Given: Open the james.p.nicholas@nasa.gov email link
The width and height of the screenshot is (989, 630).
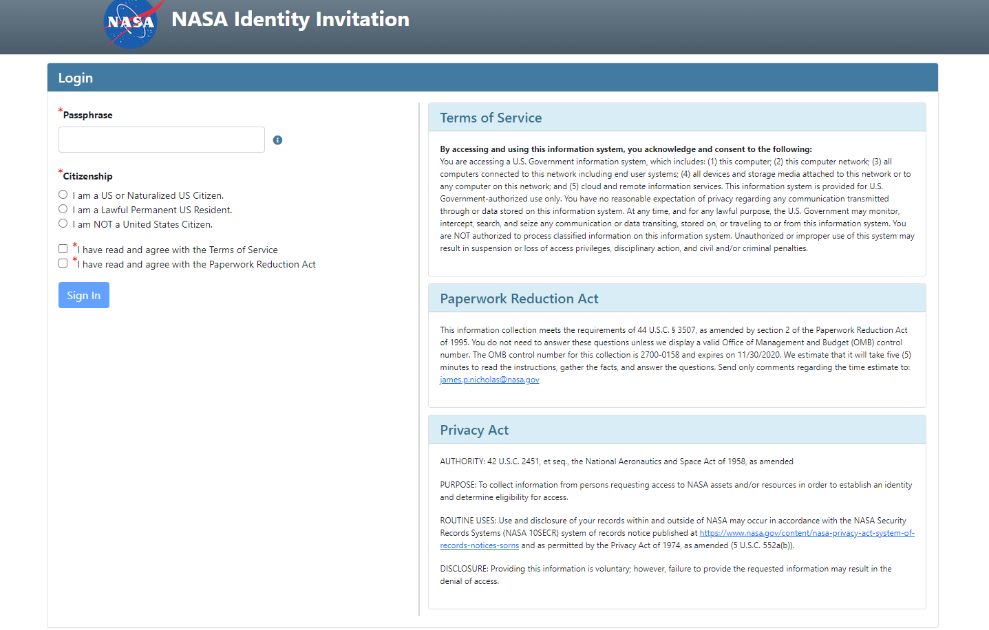Looking at the screenshot, I should tap(489, 380).
